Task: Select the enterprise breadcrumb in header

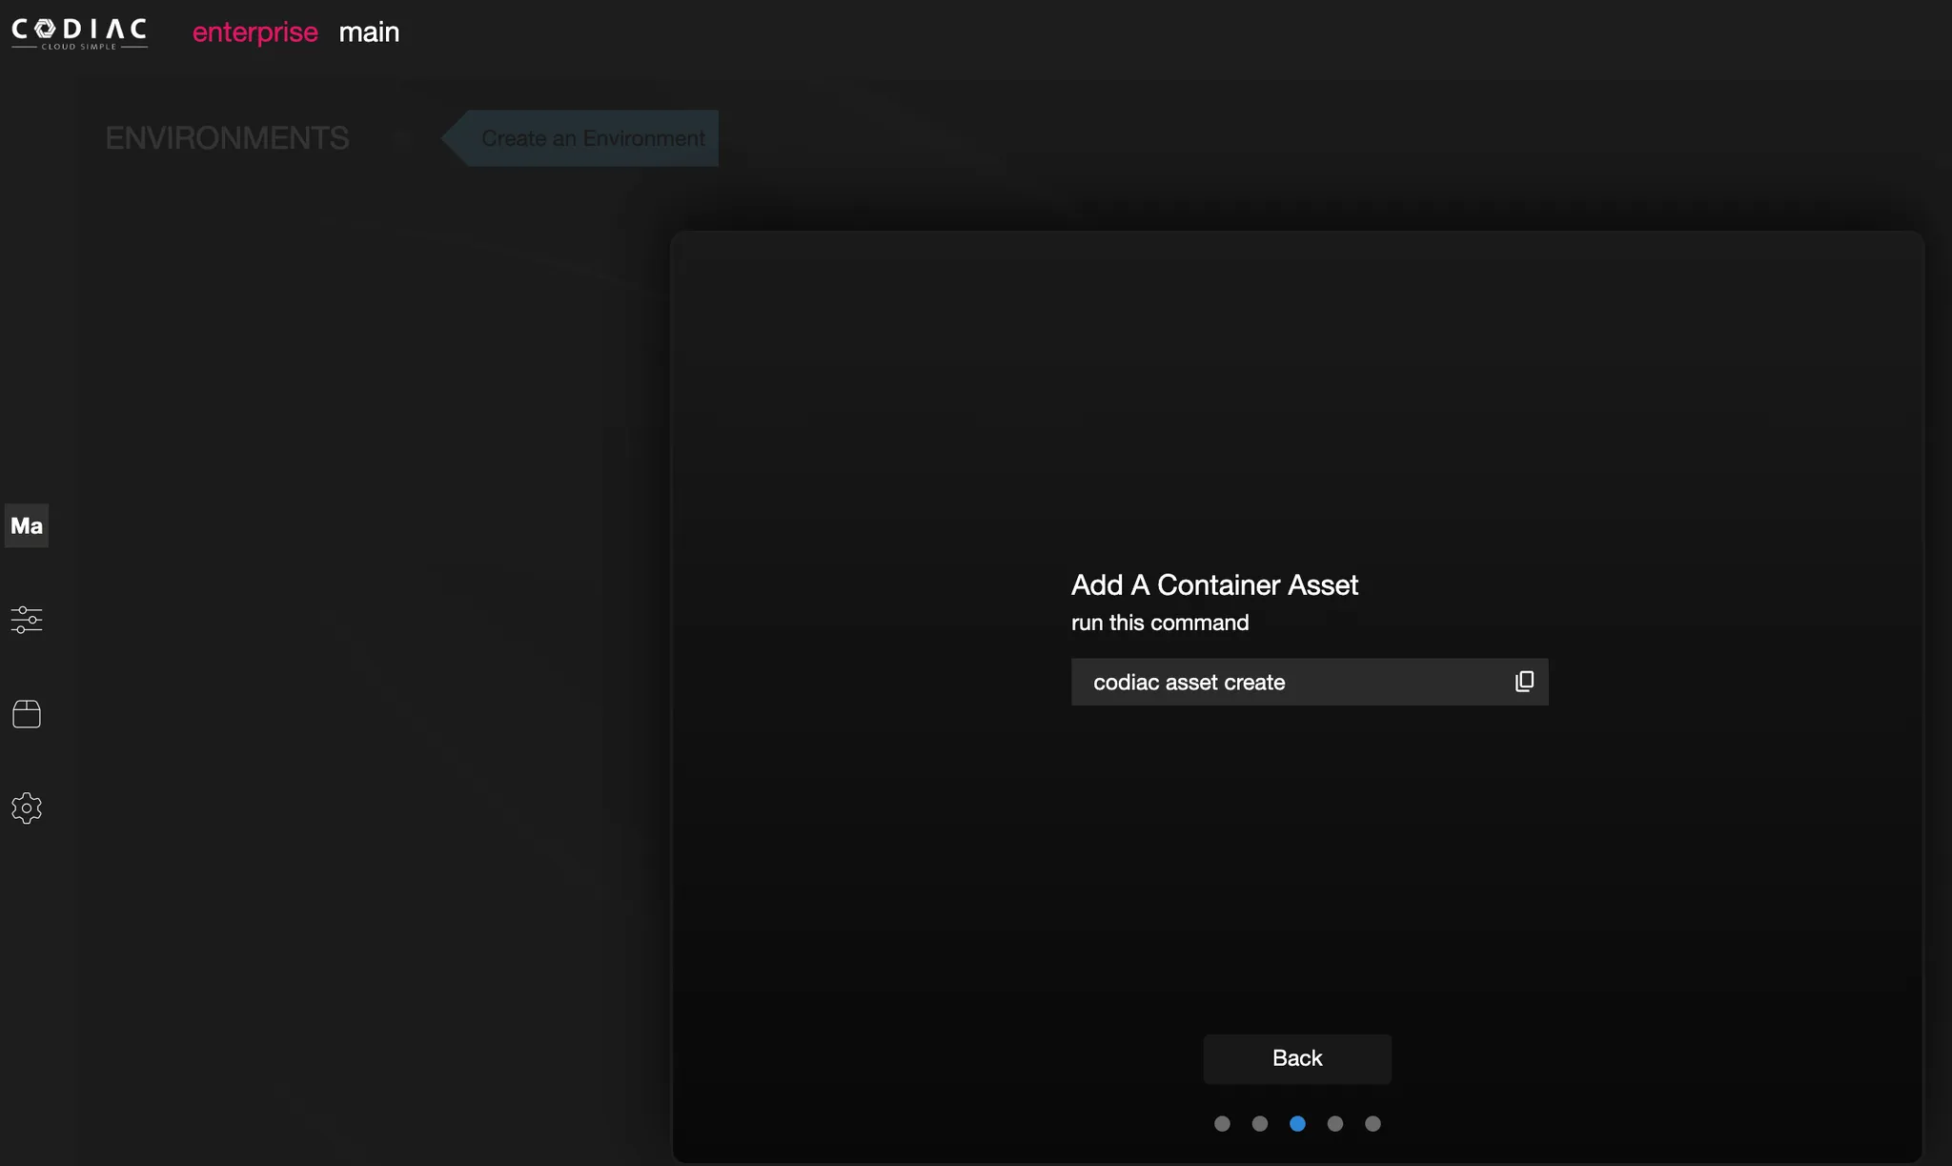Action: [254, 32]
